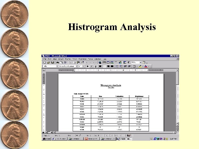
Task: Click the Decrease Indent icon
Action: (125, 66)
